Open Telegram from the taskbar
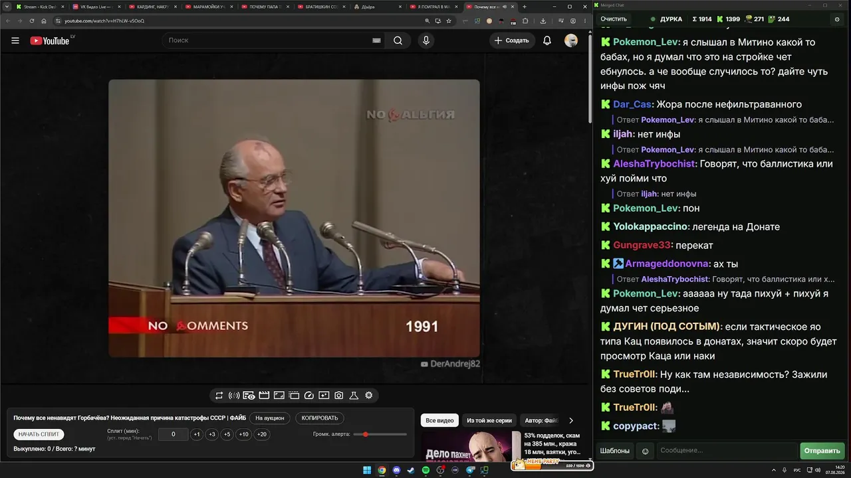 point(471,471)
